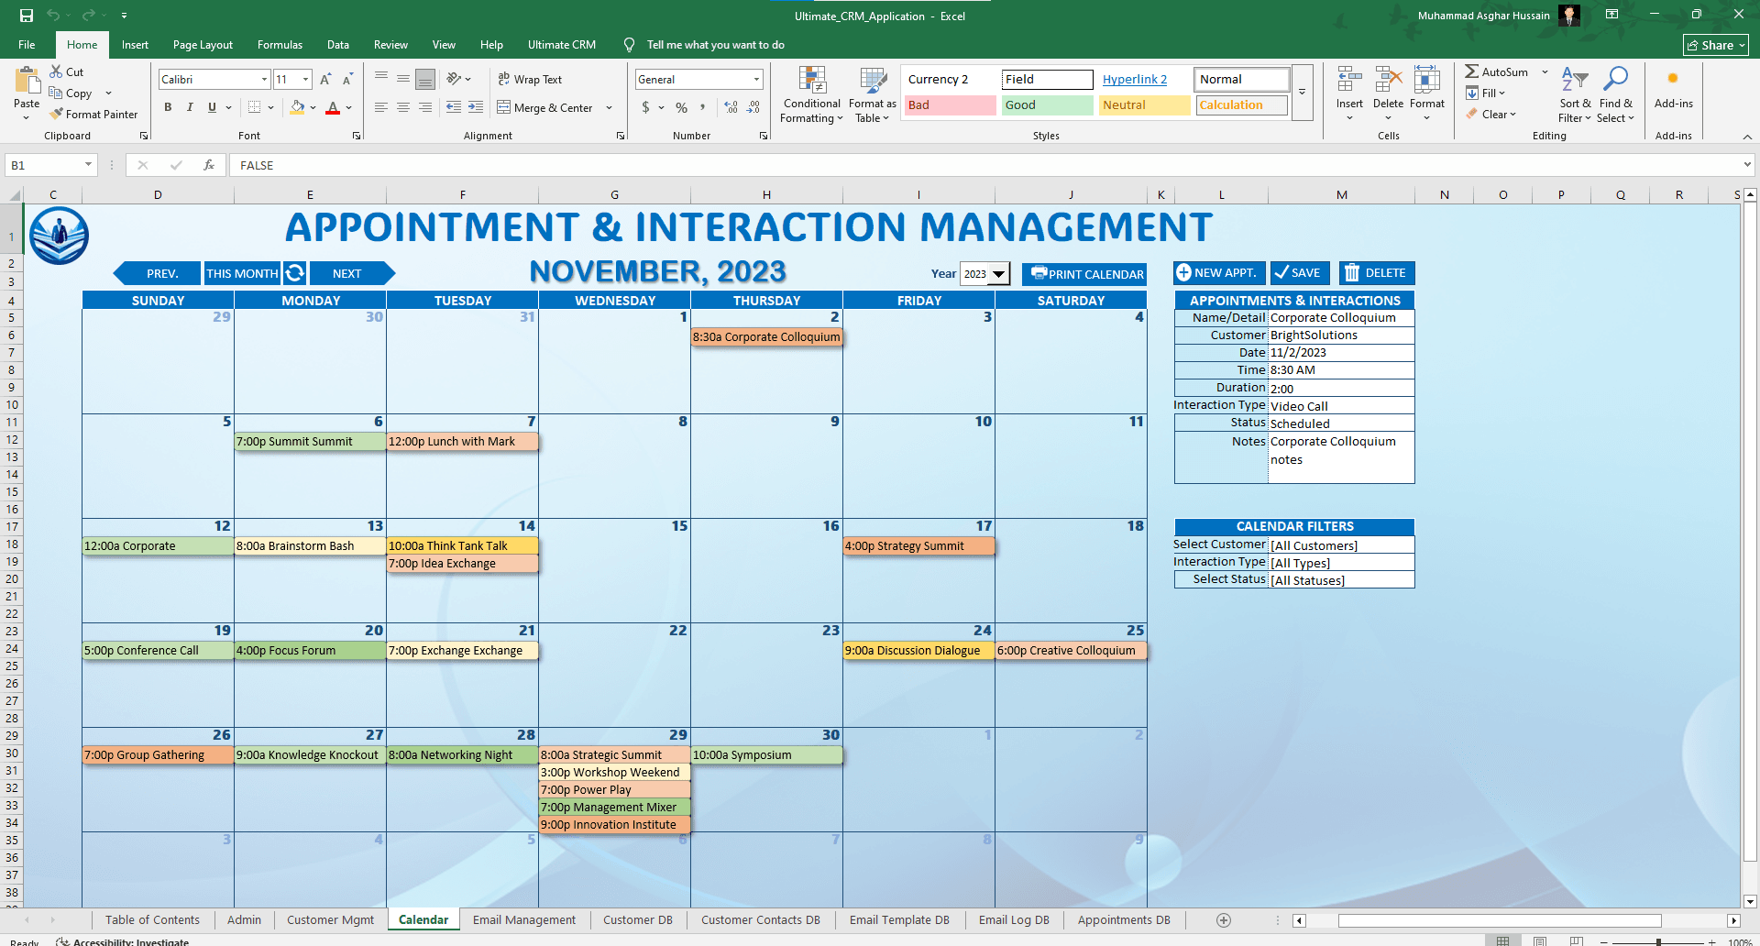Click the NEW APPT. button
Viewport: 1760px width, 946px height.
coord(1217,273)
